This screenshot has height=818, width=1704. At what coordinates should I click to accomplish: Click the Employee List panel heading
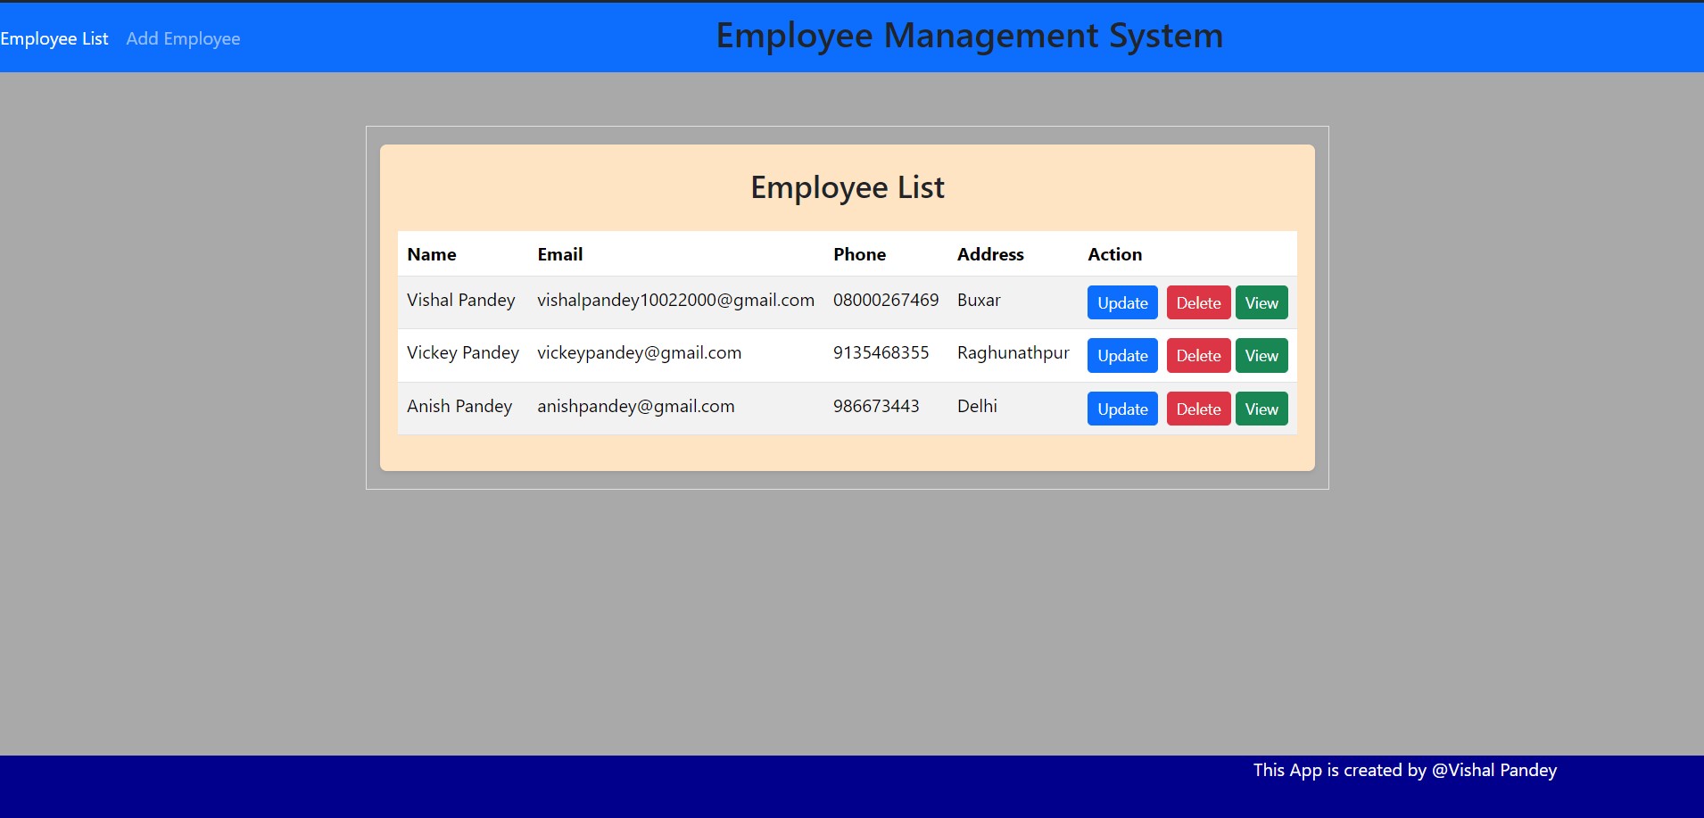[x=847, y=187]
